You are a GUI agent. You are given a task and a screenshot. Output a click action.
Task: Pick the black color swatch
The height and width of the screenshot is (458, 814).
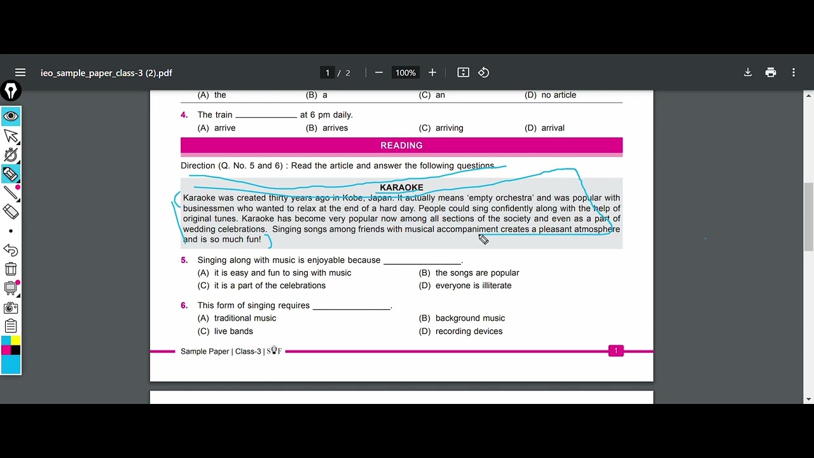click(16, 350)
